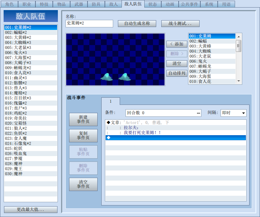
Task: Select troop 001:史莱姆*2 in the troop list
Action: (x=31, y=27)
